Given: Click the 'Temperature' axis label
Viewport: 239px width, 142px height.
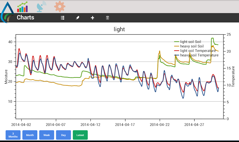Looking at the screenshot, I should tap(233, 77).
